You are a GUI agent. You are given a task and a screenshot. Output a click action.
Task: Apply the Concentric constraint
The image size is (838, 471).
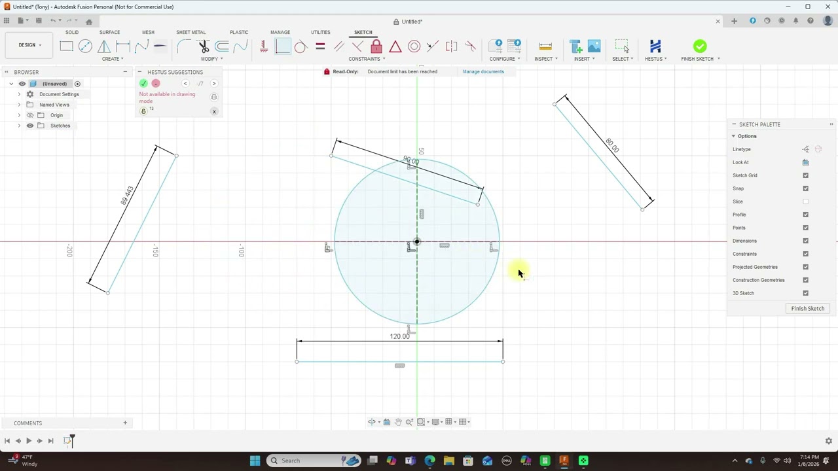click(x=414, y=46)
